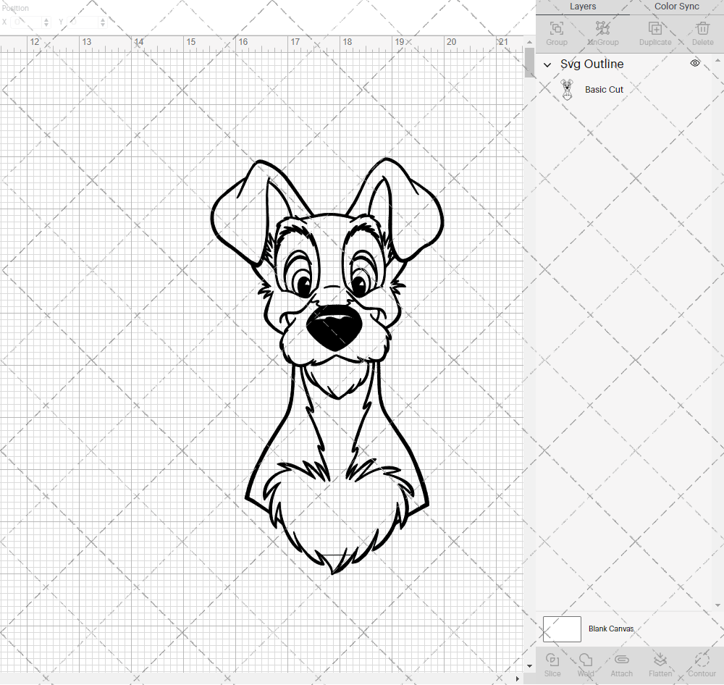Toggle visibility of the Svg Outline layer
The image size is (724, 685).
pyautogui.click(x=694, y=63)
